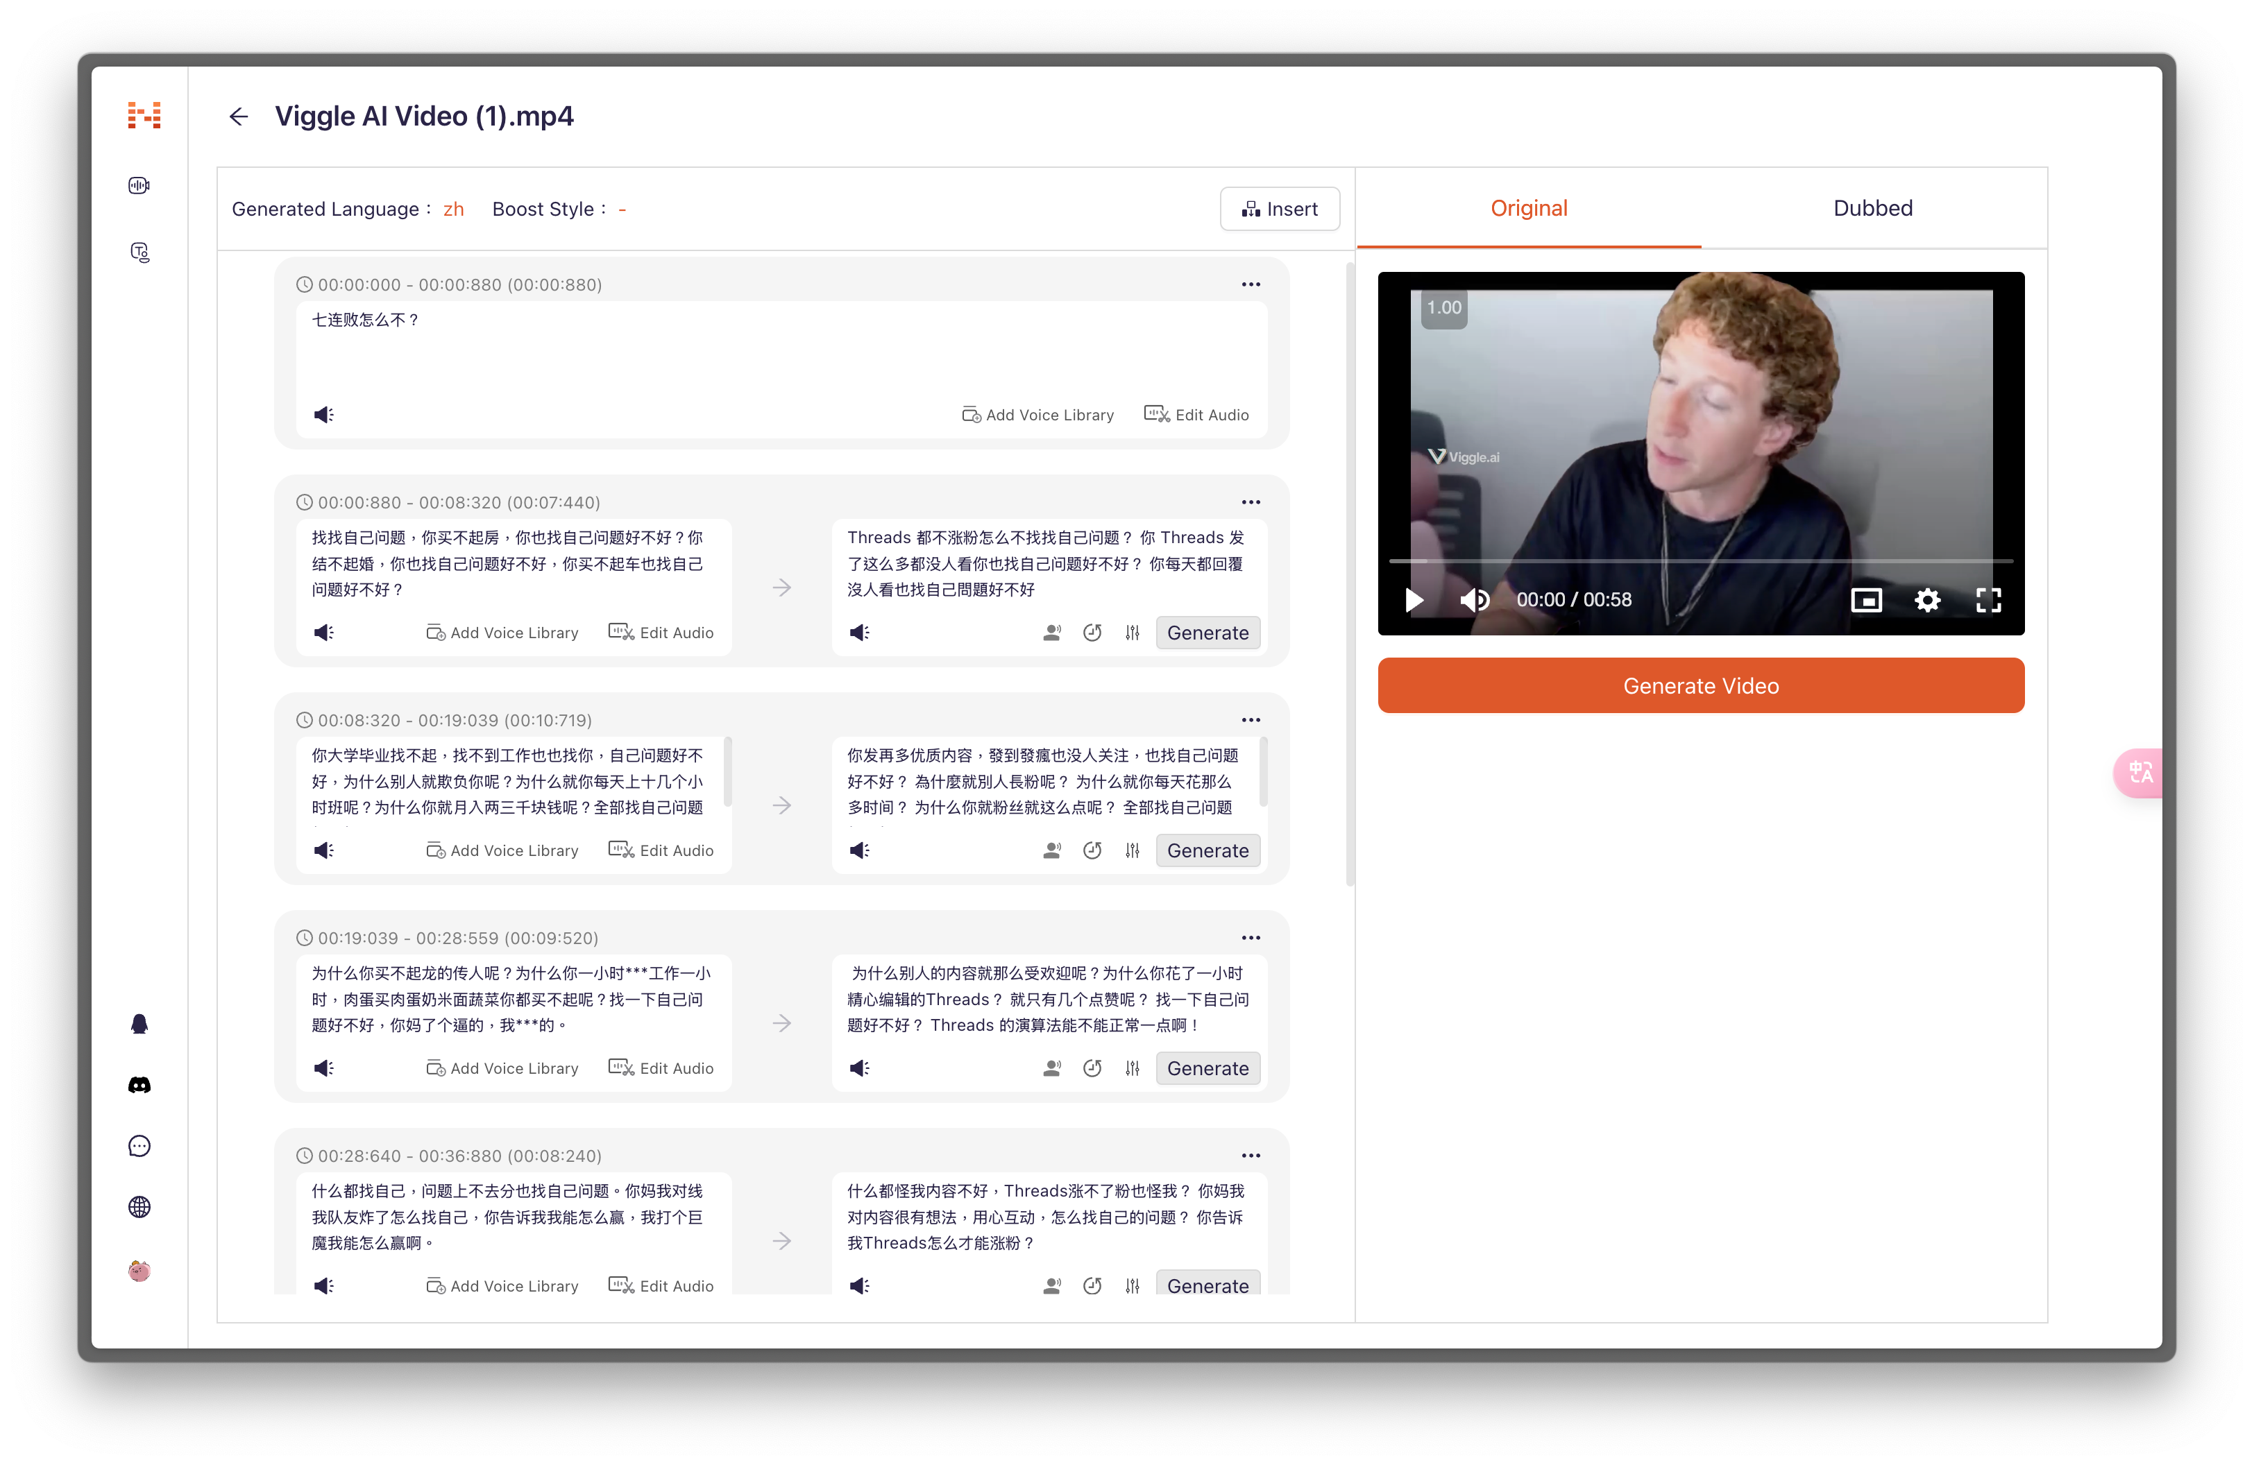Open the chat bubble sidebar icon
The image size is (2254, 1465).
click(139, 1146)
